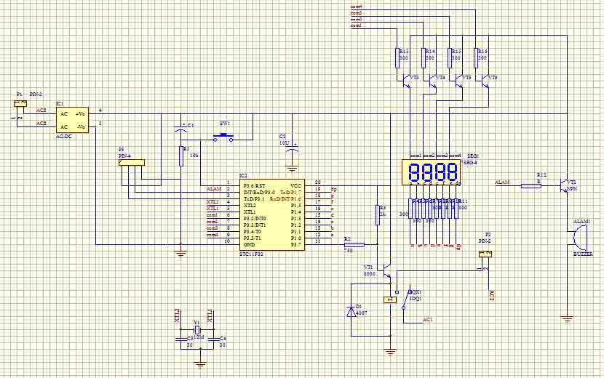This screenshot has width=604, height=378.
Task: Click the com4 label at IC2 pin 9
Action: point(212,235)
